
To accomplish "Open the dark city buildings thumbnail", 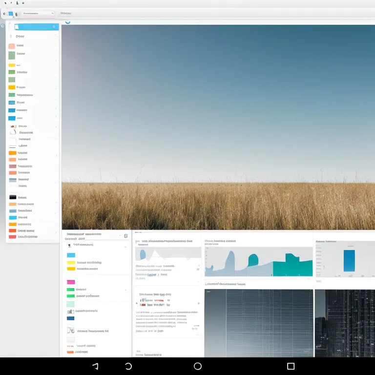I will [345, 322].
